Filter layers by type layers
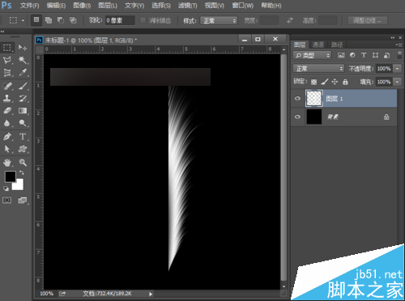This screenshot has width=405, height=301. point(364,55)
